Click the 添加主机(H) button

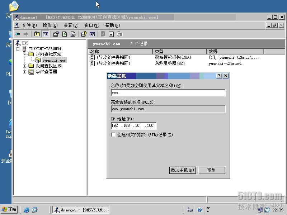[x=183, y=170]
